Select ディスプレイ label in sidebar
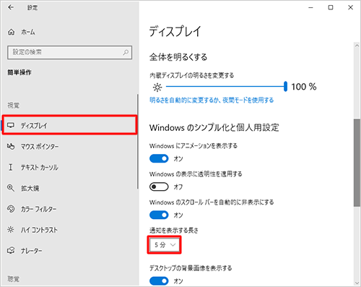361x287 pixels. 34,126
